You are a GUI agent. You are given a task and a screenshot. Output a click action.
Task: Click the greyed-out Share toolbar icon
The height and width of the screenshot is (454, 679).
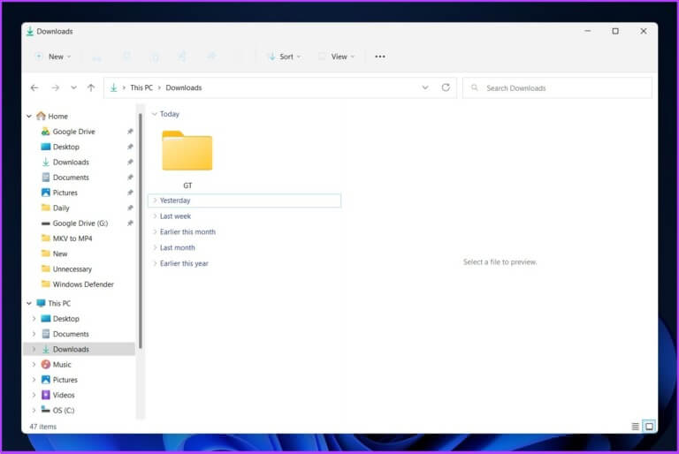211,57
